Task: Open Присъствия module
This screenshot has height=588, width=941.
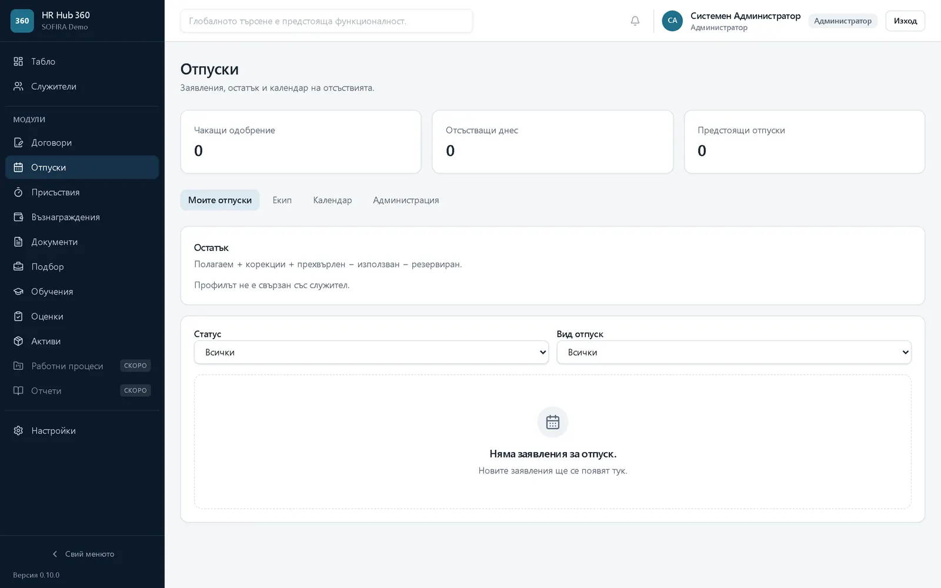Action: [82, 192]
